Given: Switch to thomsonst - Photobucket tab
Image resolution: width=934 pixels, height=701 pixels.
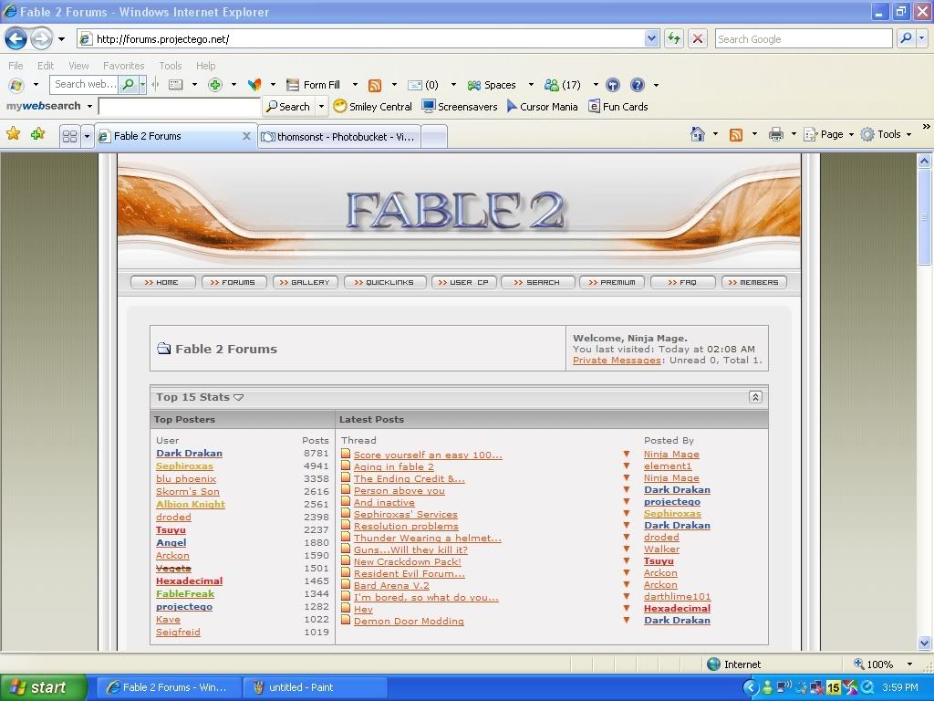Looking at the screenshot, I should pyautogui.click(x=339, y=137).
